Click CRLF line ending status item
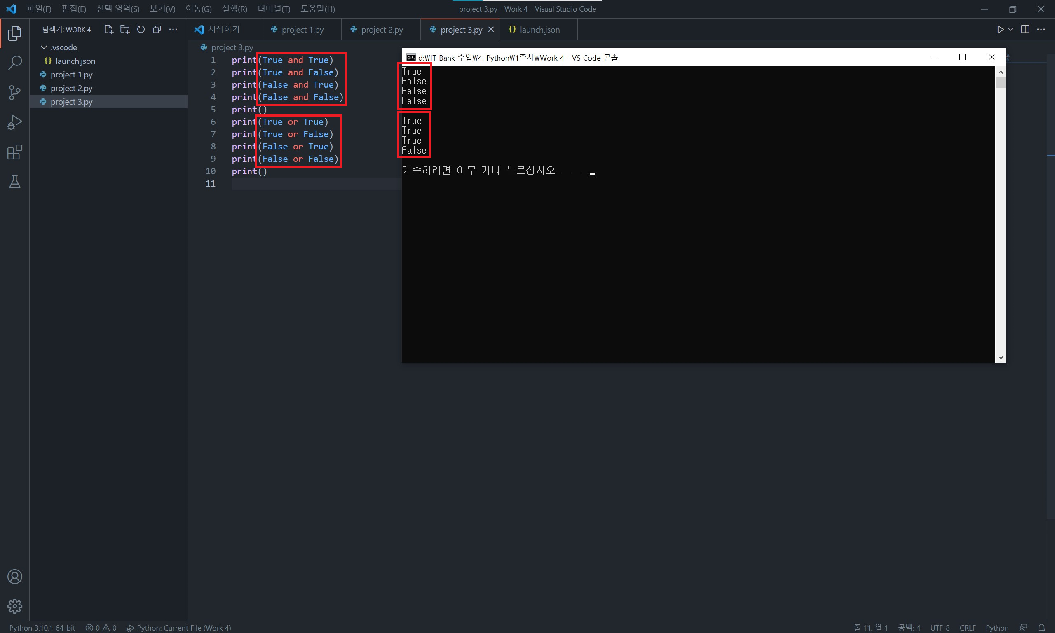 (967, 628)
